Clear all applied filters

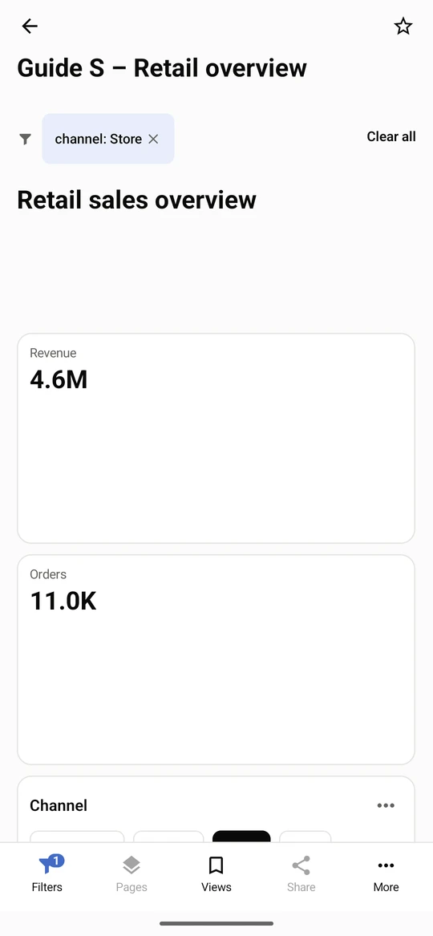391,136
